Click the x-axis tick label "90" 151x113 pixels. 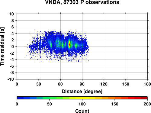pos(82,84)
